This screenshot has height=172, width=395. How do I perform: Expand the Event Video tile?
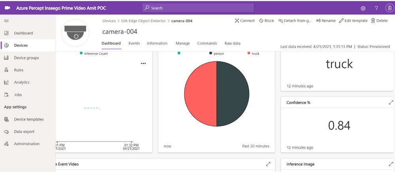tap(268, 164)
